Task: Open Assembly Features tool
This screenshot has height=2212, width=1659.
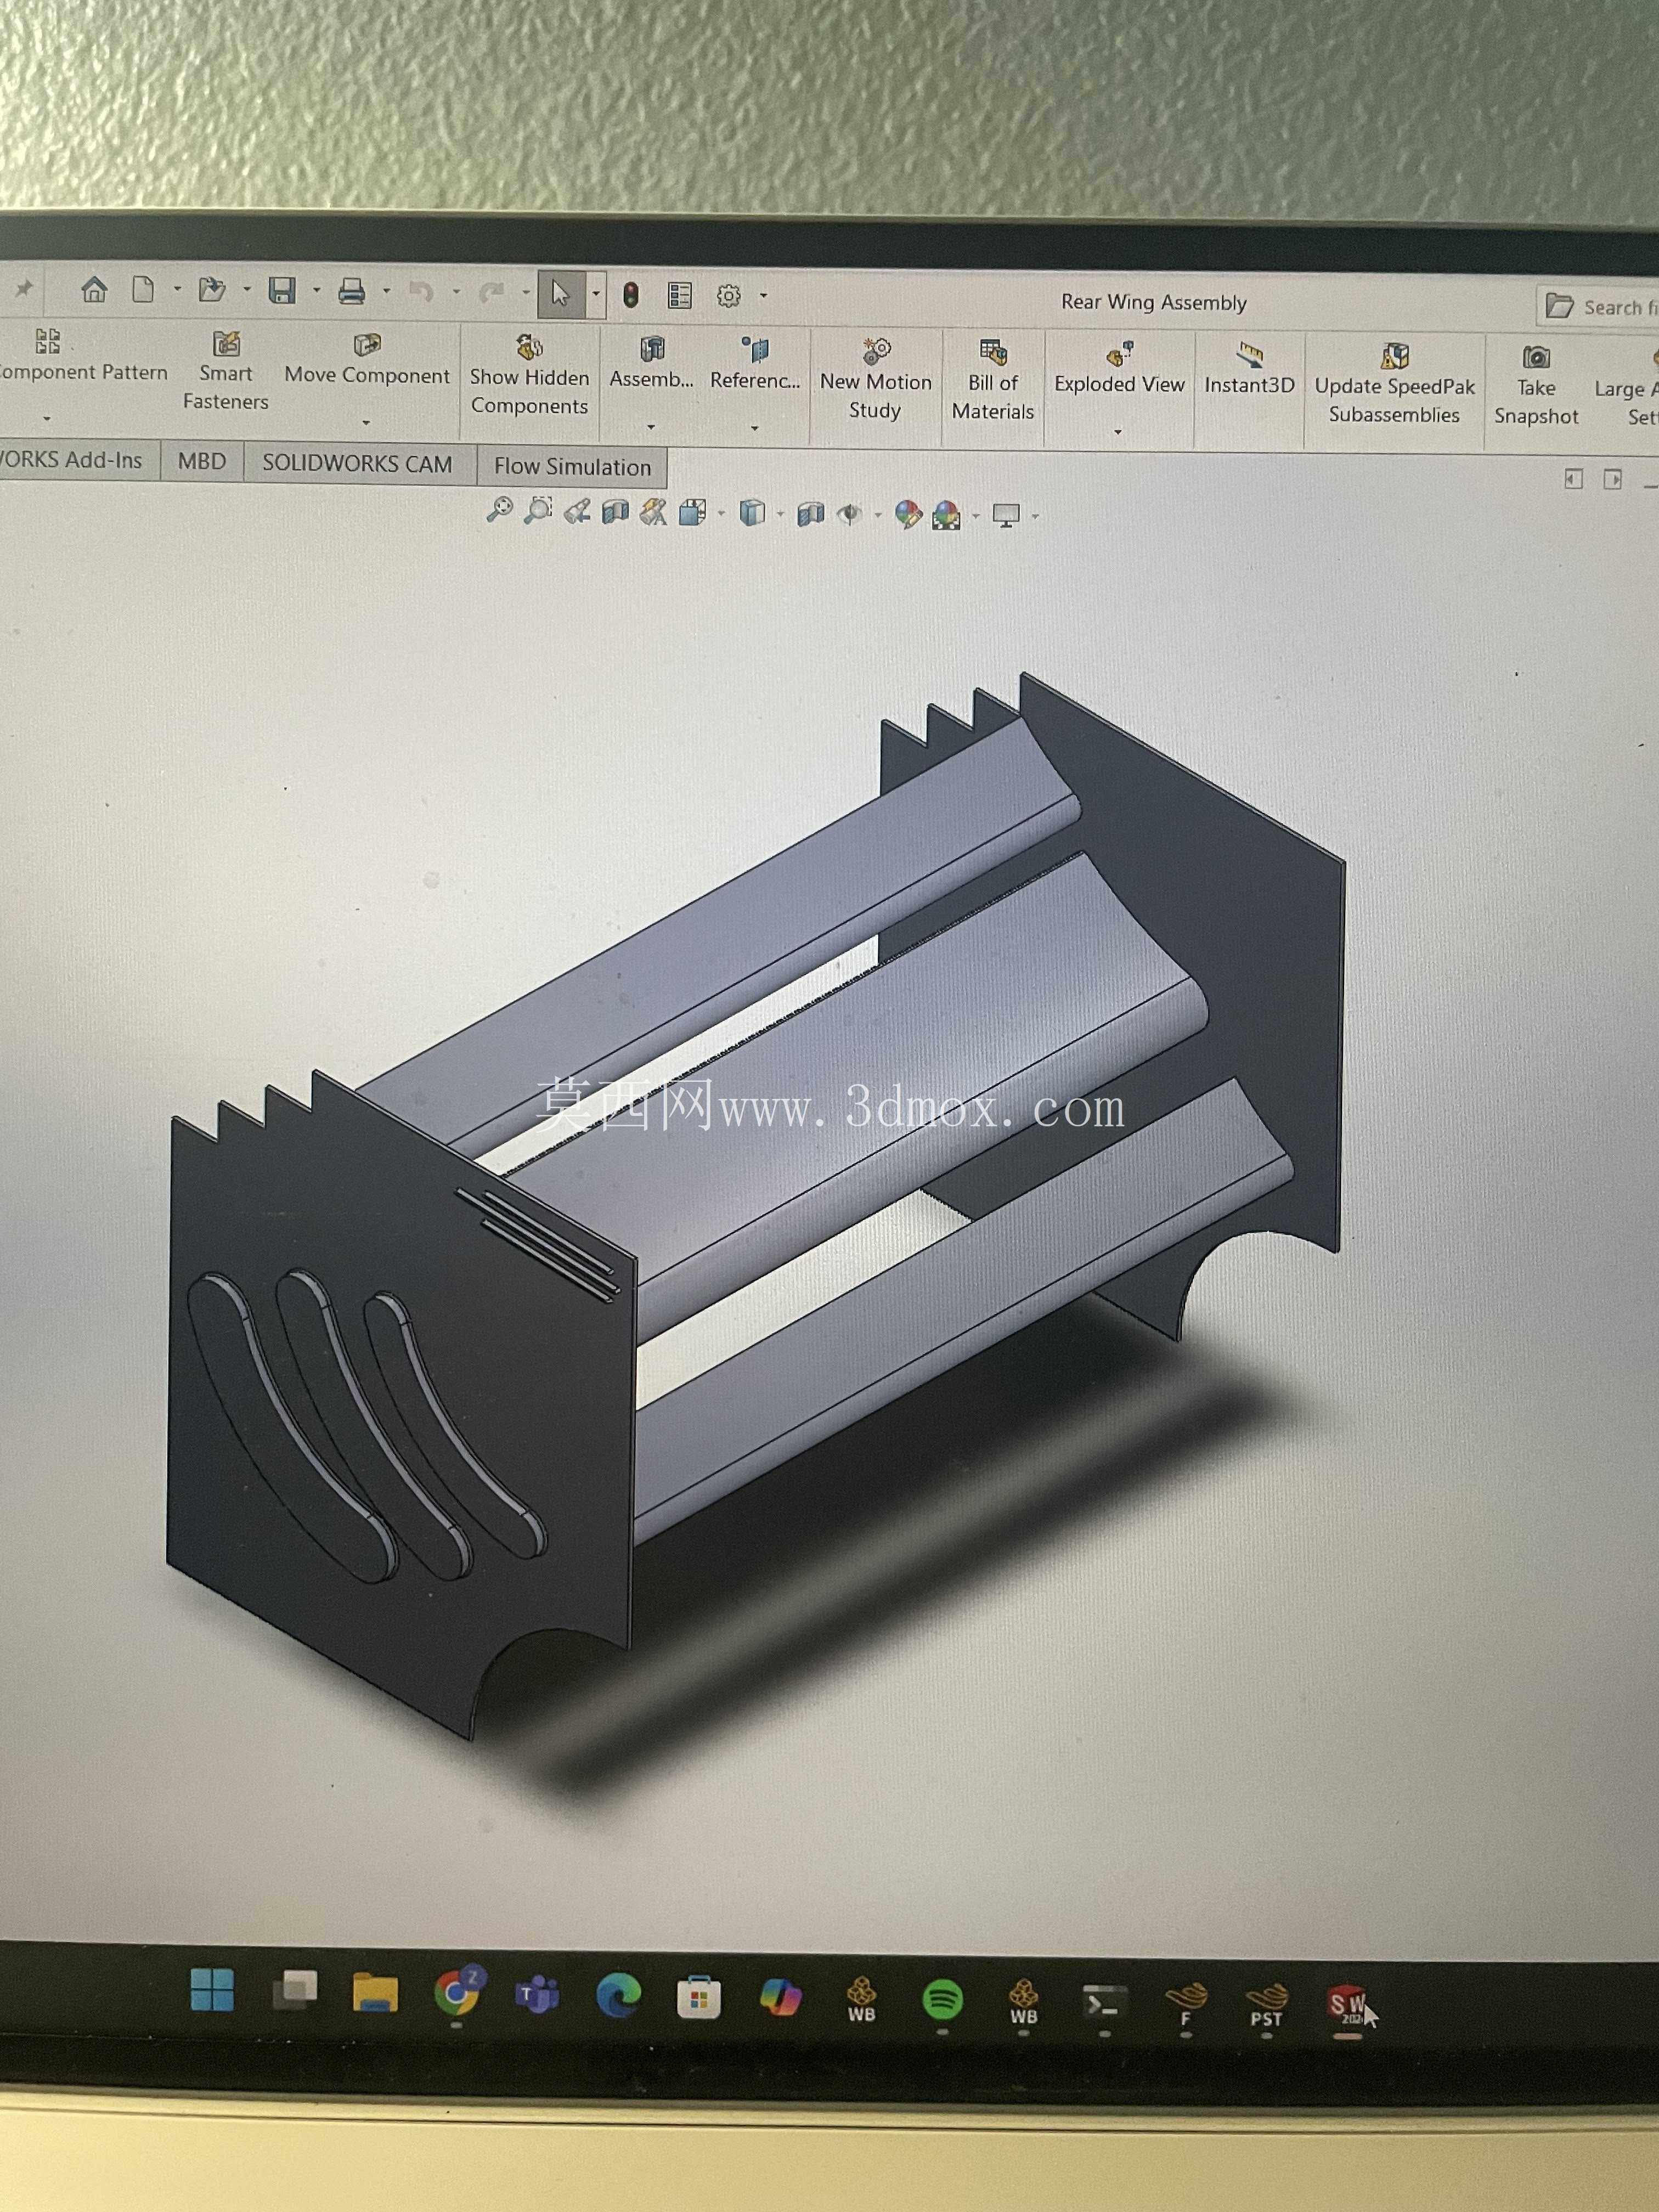Action: click(x=652, y=363)
